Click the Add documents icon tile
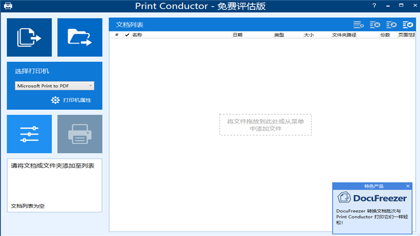 coord(29,37)
